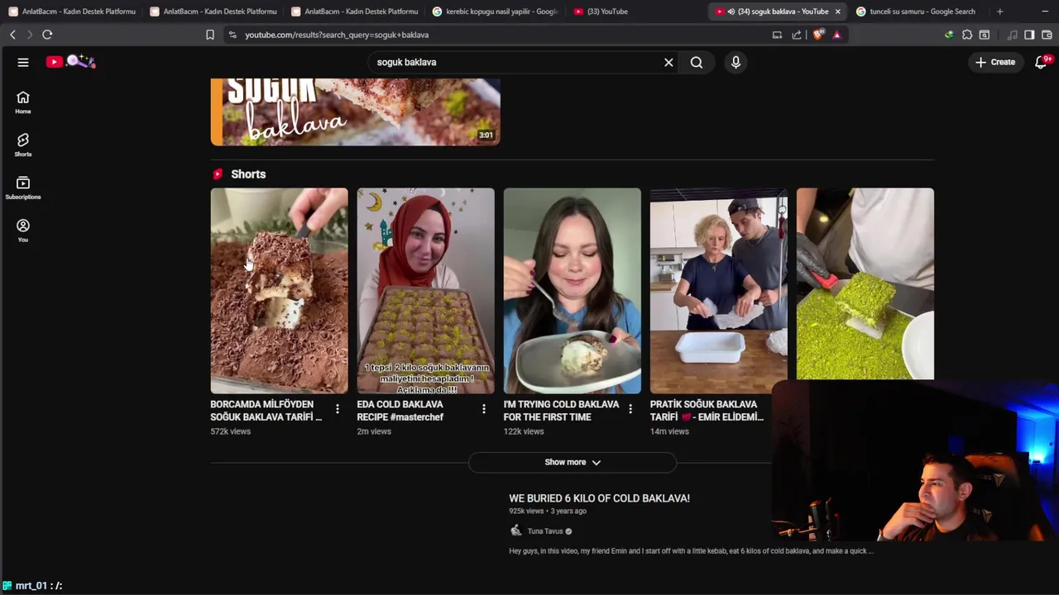1059x595 pixels.
Task: Open the media control music note
Action: [x=1012, y=35]
